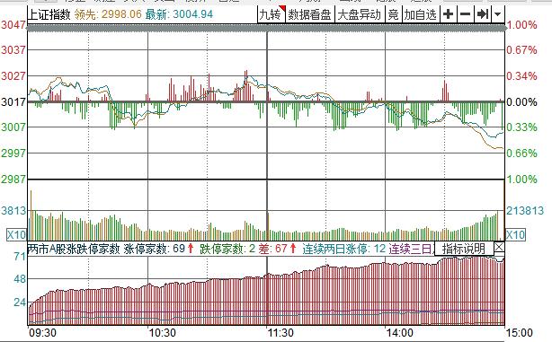Jump to latest with arrow-bar icon

(482, 14)
